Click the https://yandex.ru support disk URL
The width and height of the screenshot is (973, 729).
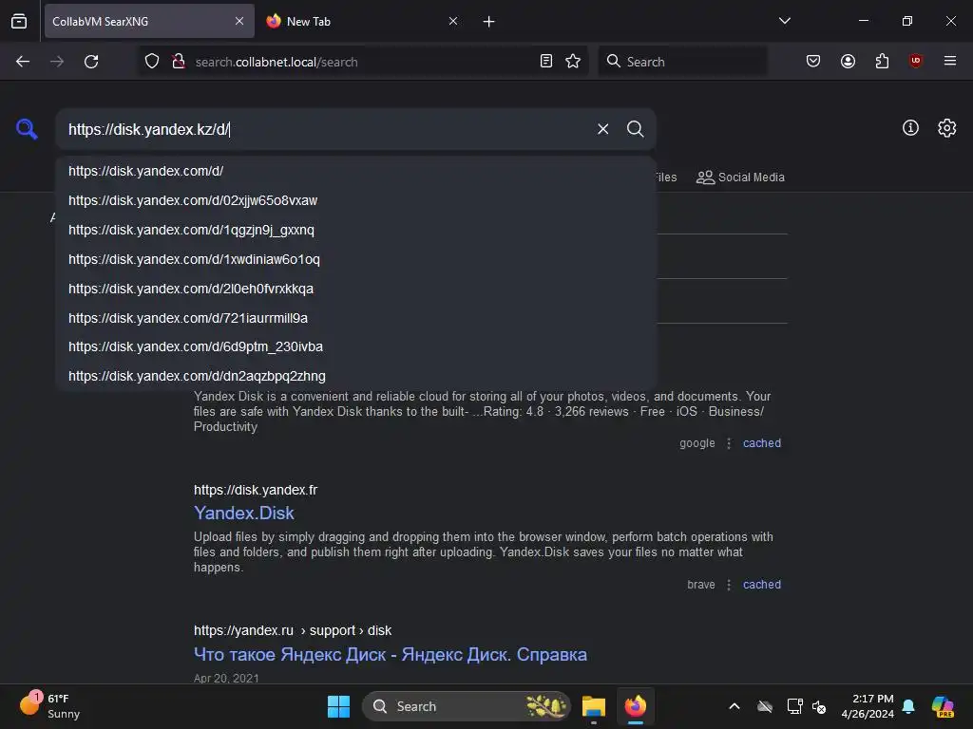coord(293,630)
